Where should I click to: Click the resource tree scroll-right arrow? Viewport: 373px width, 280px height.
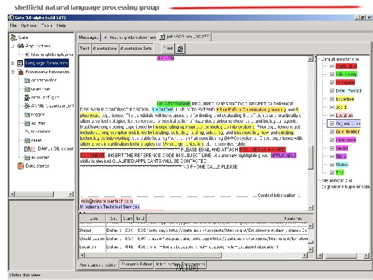70,194
